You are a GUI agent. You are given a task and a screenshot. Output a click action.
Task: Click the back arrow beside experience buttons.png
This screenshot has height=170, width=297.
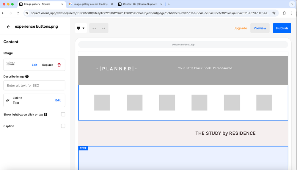click(x=8, y=27)
